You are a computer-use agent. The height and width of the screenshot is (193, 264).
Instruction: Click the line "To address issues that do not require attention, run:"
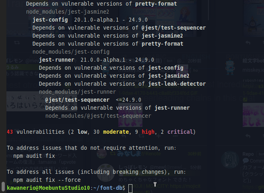tap(91, 148)
